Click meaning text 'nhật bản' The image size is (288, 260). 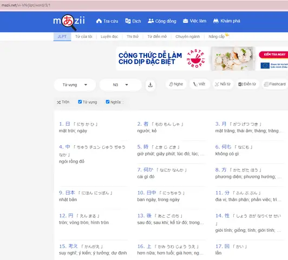(68, 200)
